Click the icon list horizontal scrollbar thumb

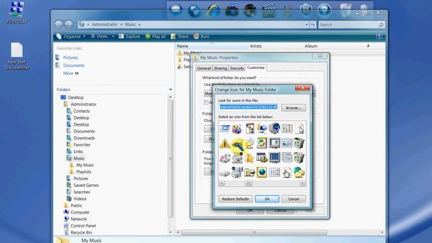click(248, 183)
